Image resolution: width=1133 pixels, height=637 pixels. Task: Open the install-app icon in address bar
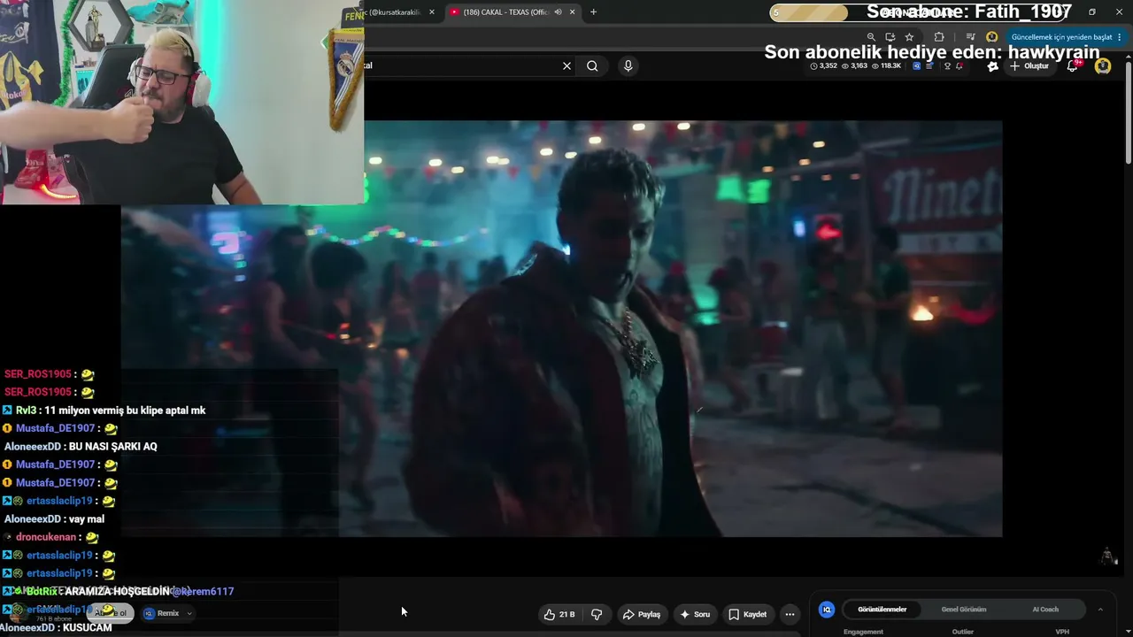point(890,37)
